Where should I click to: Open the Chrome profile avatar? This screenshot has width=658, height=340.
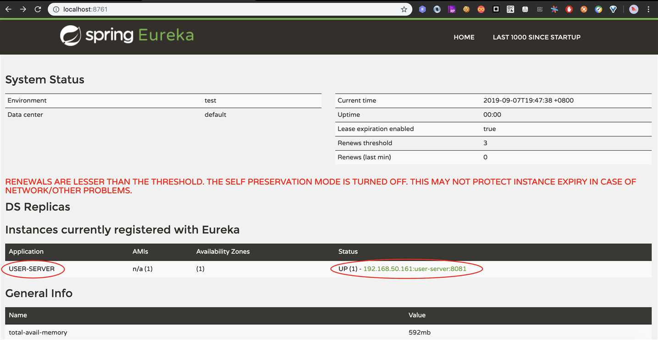point(634,9)
